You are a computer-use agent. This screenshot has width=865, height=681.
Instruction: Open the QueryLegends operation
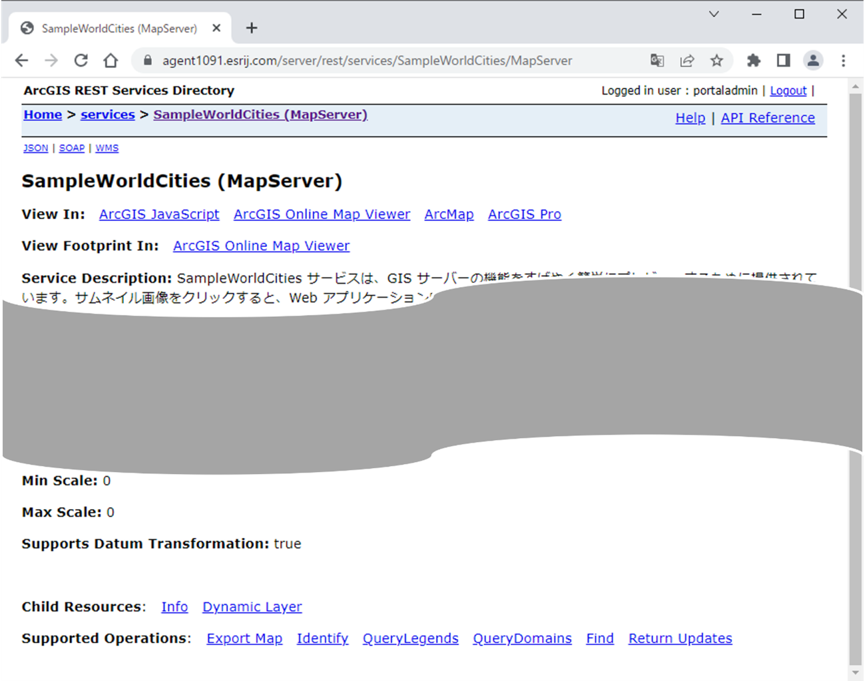tap(411, 638)
